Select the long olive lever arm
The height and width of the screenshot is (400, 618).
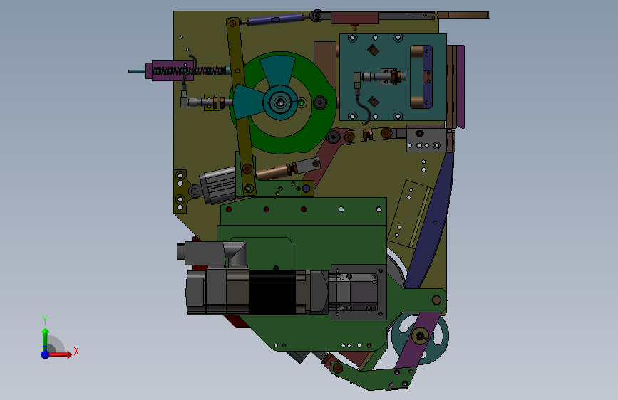pos(240,106)
